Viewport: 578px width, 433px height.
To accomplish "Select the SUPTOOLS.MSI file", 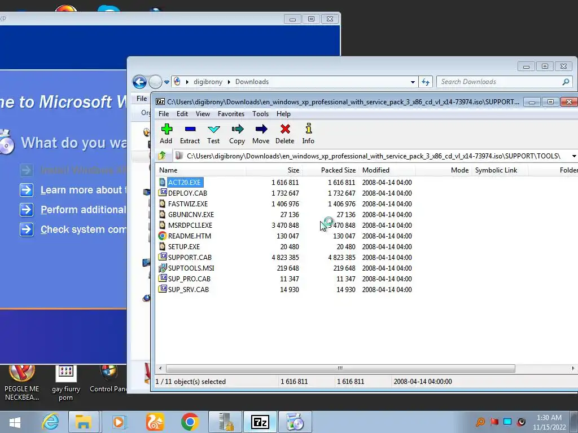I will tap(191, 268).
